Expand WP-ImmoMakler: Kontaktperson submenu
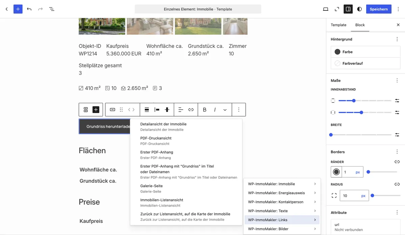 tap(282, 202)
